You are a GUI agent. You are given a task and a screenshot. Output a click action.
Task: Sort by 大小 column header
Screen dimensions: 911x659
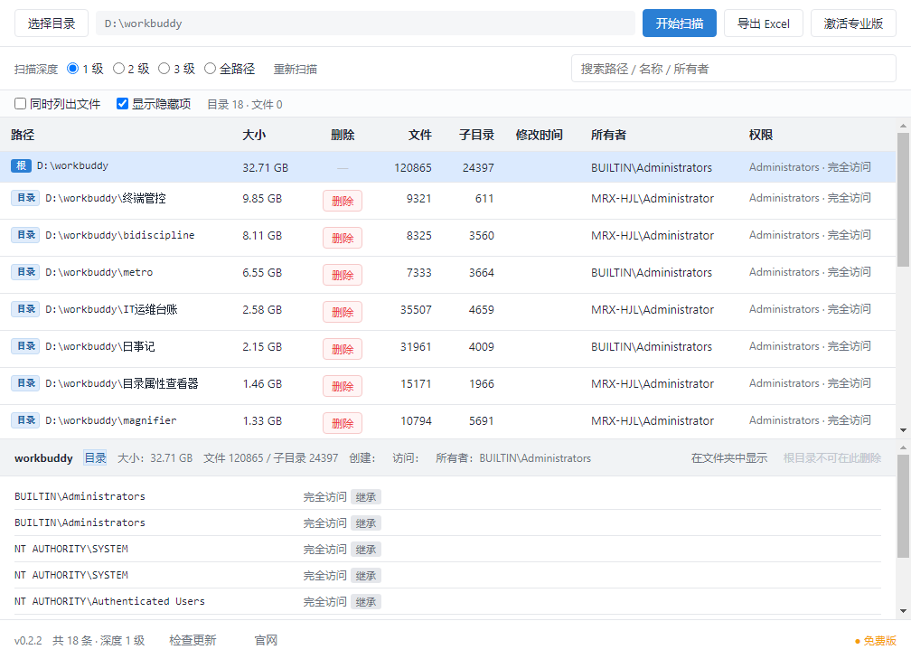click(254, 135)
